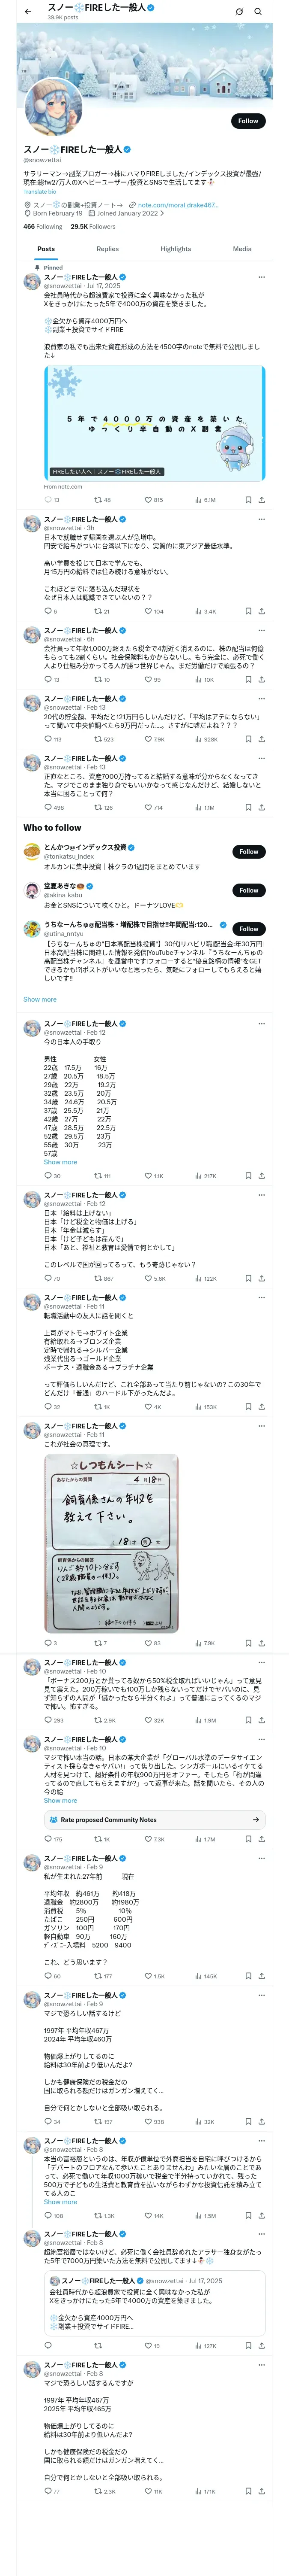Go back using the top-left arrow
Screen dimensions: 289x2576
28,11
